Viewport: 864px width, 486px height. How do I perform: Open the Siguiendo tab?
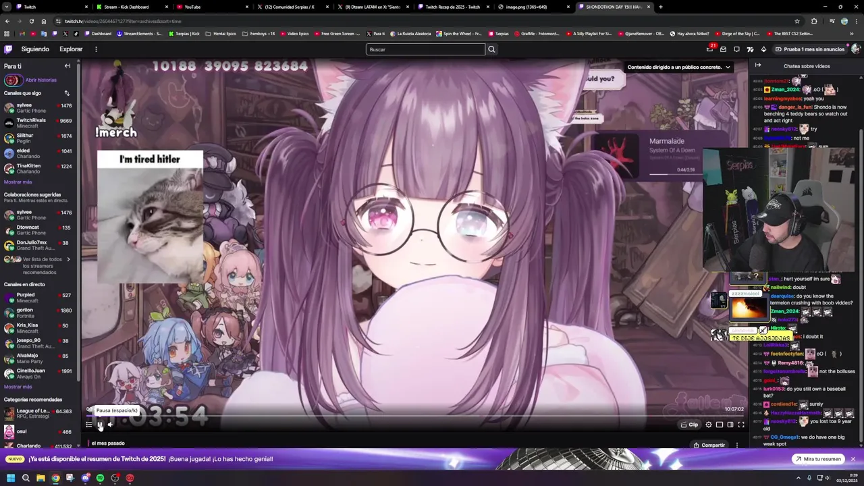point(35,49)
